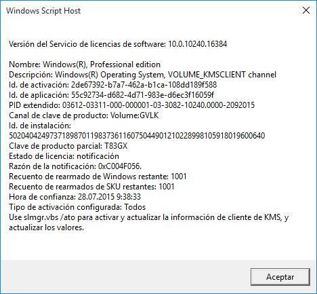317x294 pixels.
Task: Click the Descripción VOLUME_KMSCLIENT channel line
Action: [142, 75]
